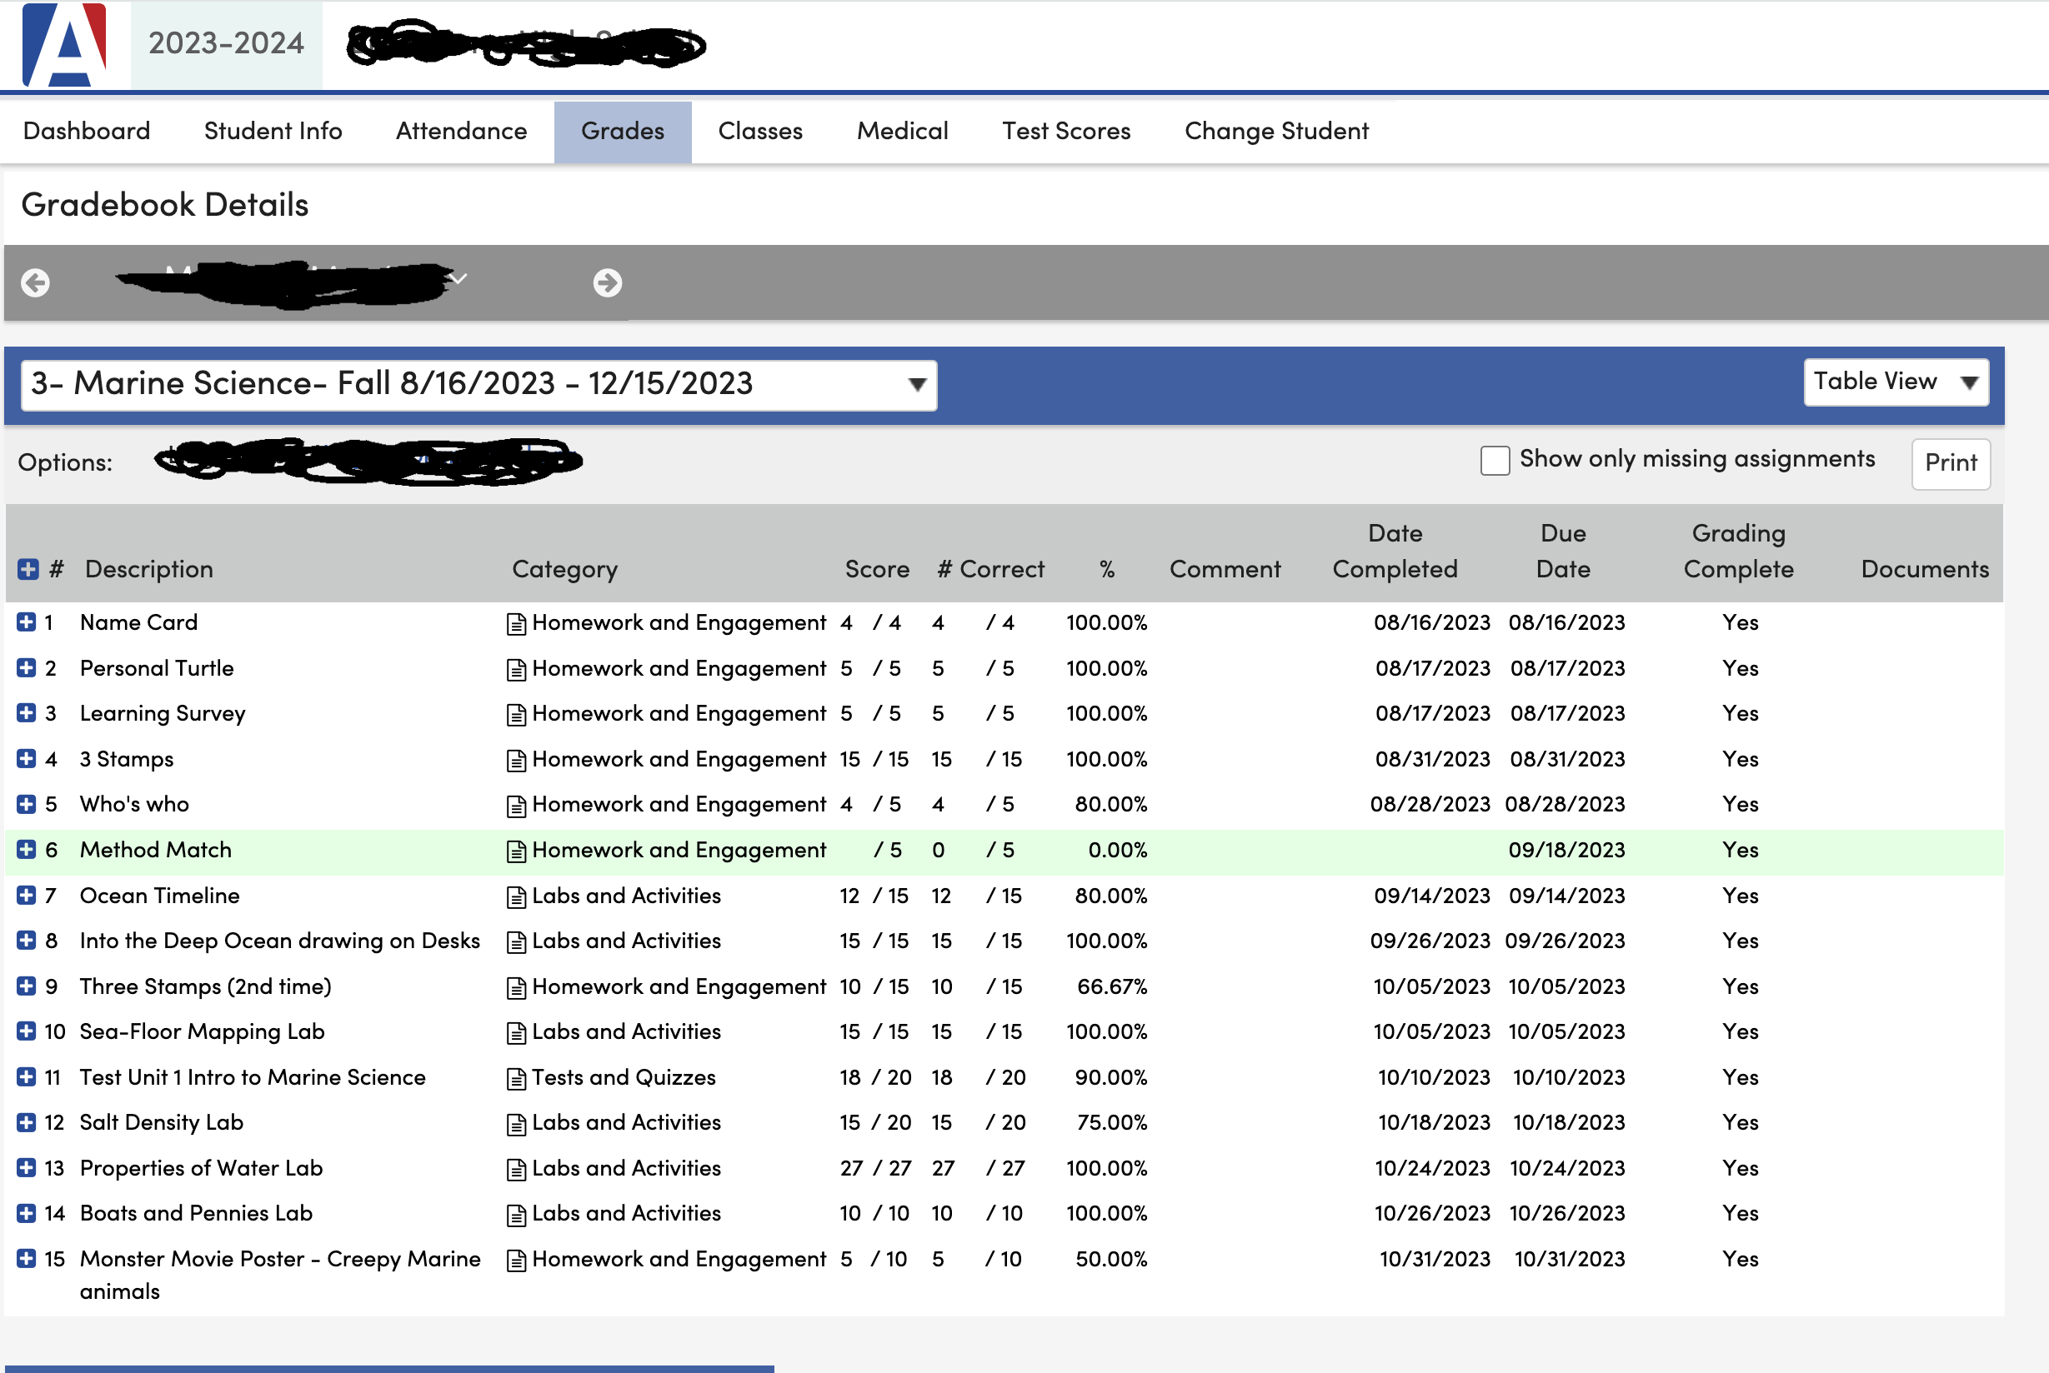This screenshot has width=2049, height=1373.
Task: Click the Into the Deep Ocean drawing description
Action: tap(279, 941)
